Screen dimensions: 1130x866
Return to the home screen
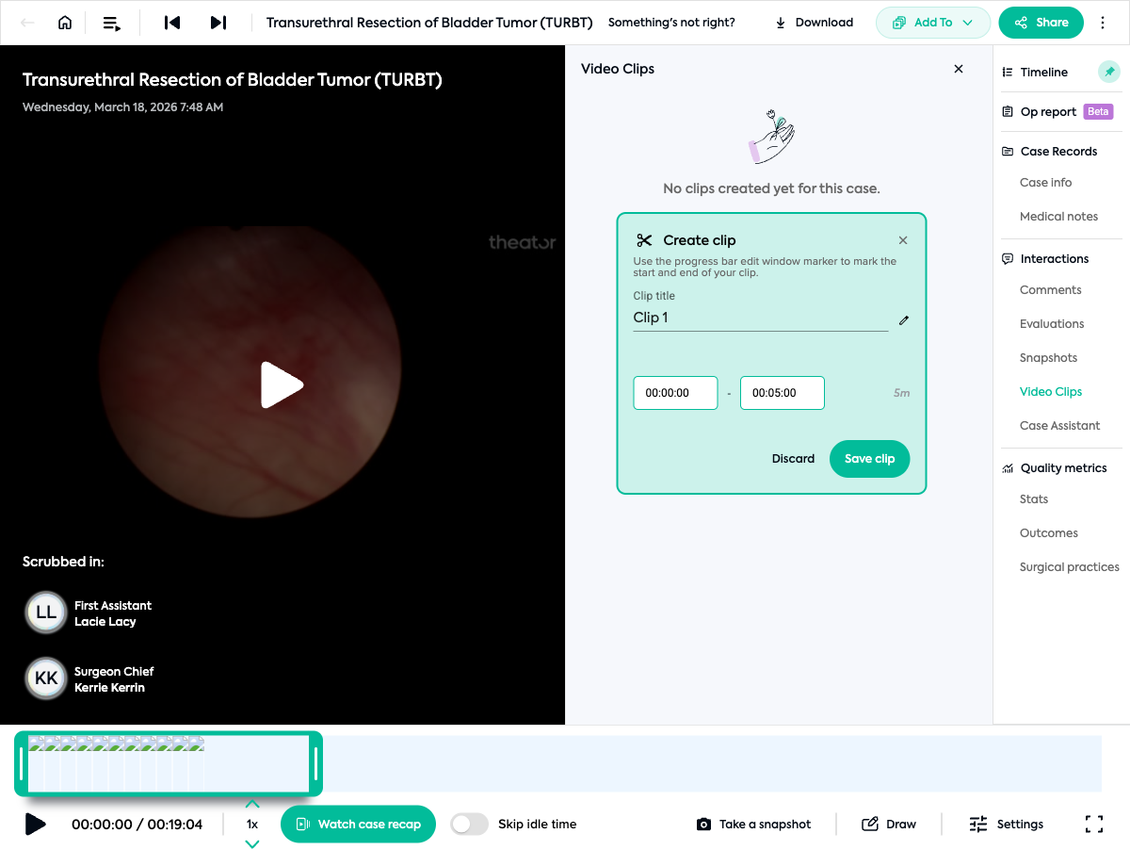point(63,22)
